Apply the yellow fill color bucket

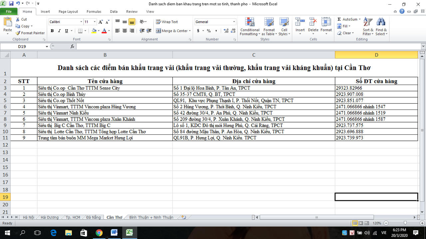tap(94, 31)
